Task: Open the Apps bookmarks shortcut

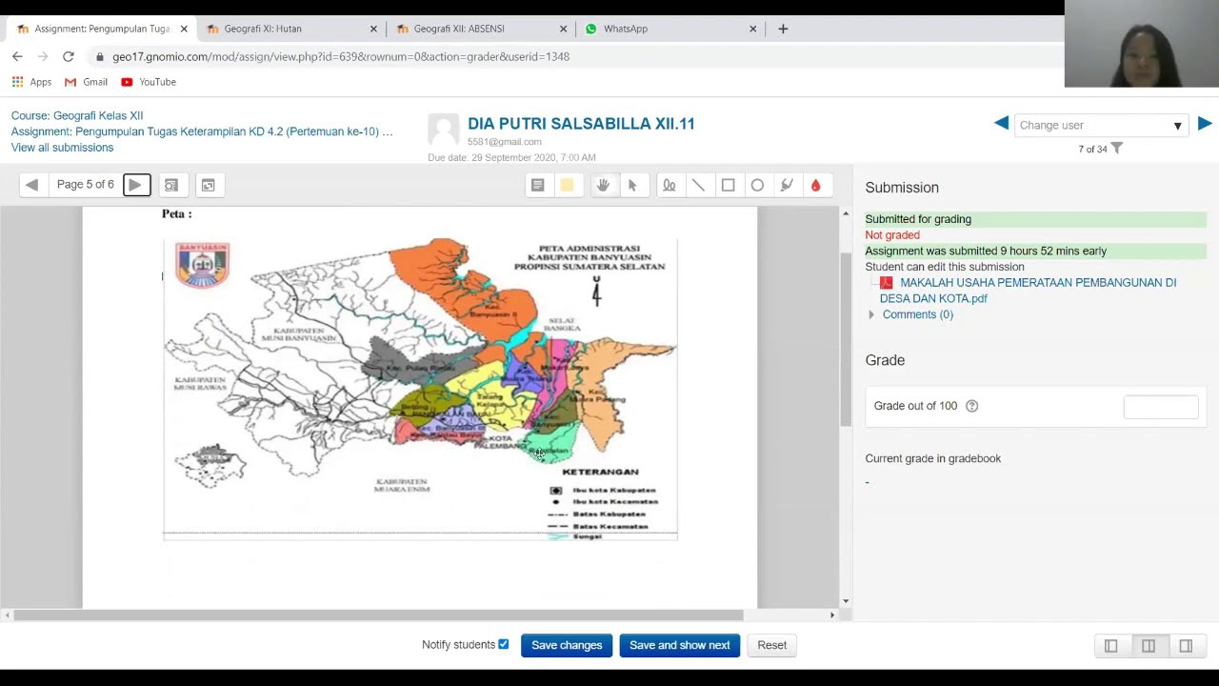Action: point(31,82)
